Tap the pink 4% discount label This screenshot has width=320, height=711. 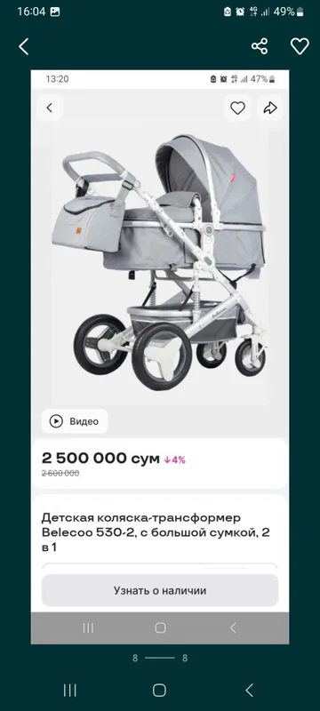pyautogui.click(x=175, y=459)
